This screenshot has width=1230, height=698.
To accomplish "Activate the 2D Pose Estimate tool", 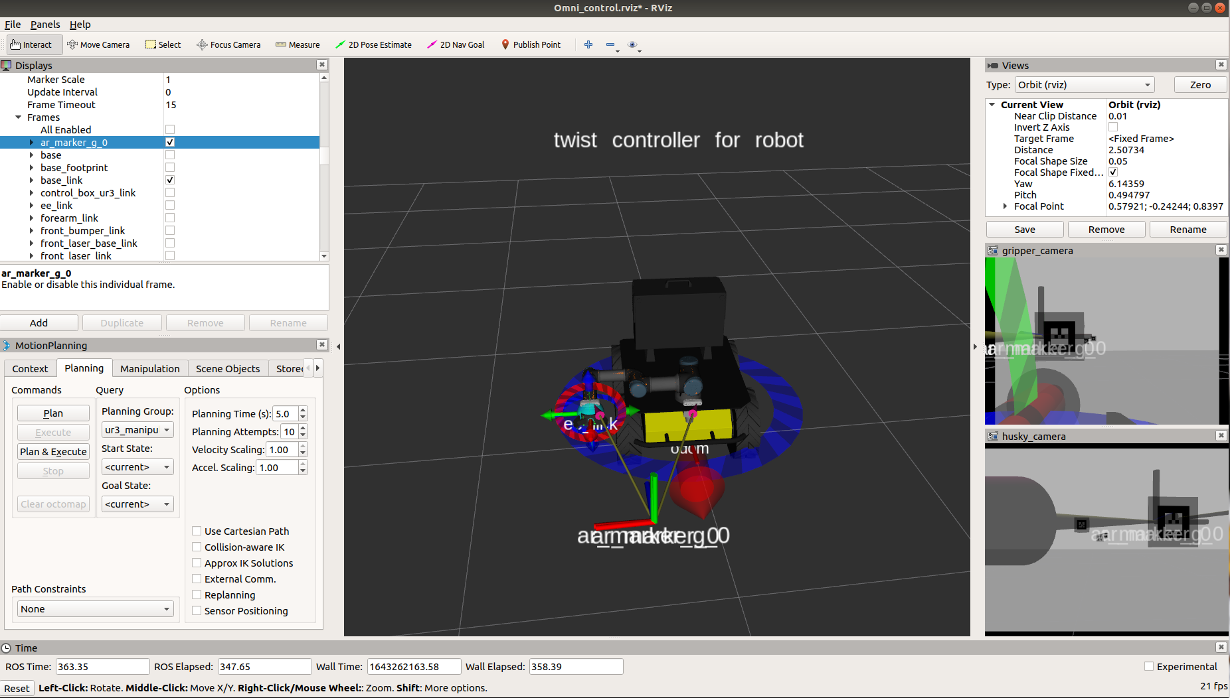I will tap(374, 44).
